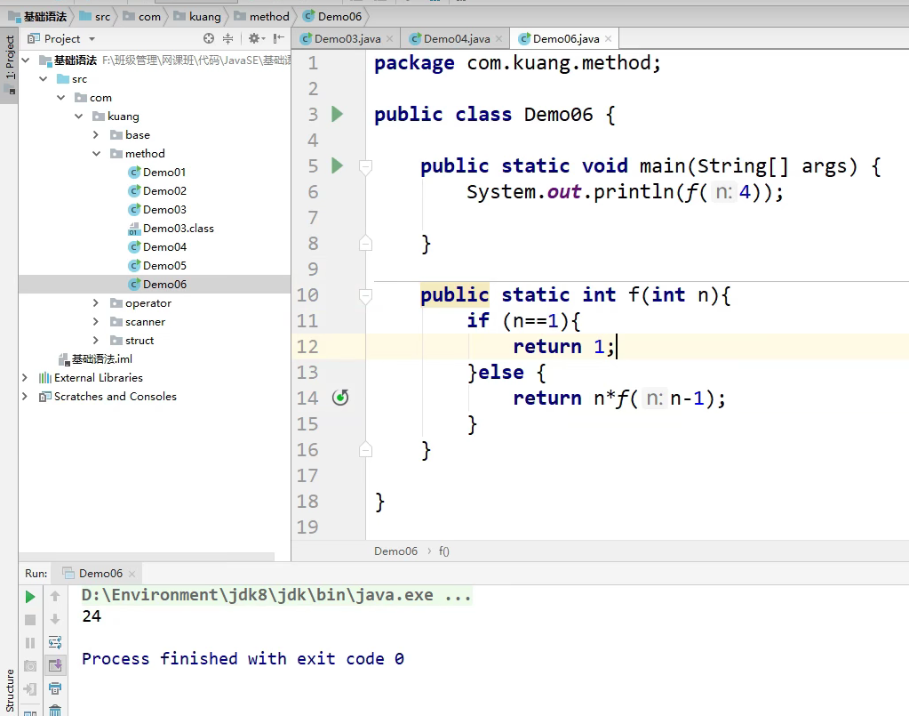Click the exit icon in Run panel
This screenshot has height=716, width=909.
(30, 689)
